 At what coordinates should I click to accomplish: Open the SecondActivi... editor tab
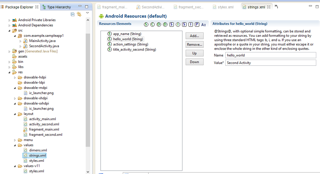(151, 7)
